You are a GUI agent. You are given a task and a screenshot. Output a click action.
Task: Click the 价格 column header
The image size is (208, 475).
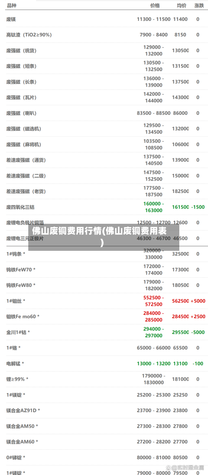(x=155, y=5)
